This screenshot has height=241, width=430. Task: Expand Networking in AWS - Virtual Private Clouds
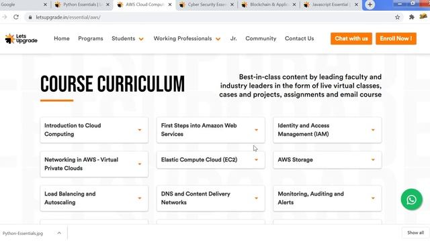click(94, 164)
